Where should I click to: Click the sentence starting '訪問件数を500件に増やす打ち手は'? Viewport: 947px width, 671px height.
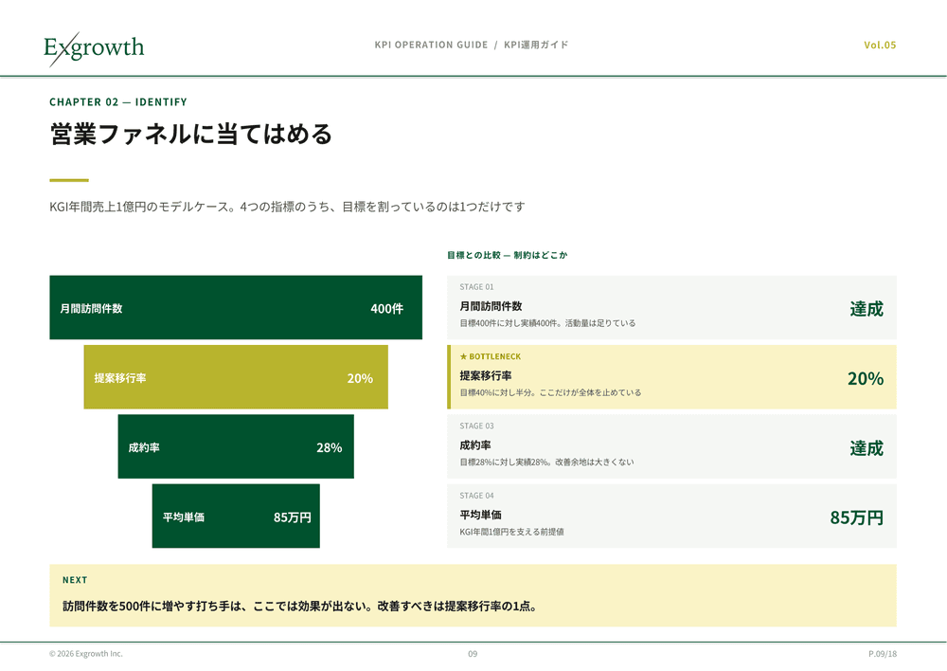pos(299,606)
